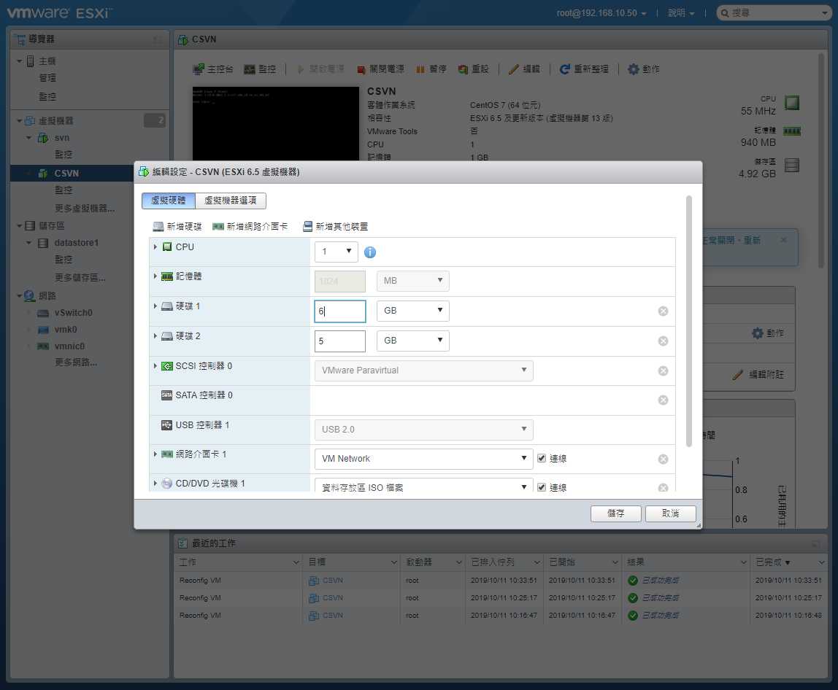Image resolution: width=838 pixels, height=690 pixels.
Task: Click 儲存 to save settings
Action: click(615, 513)
